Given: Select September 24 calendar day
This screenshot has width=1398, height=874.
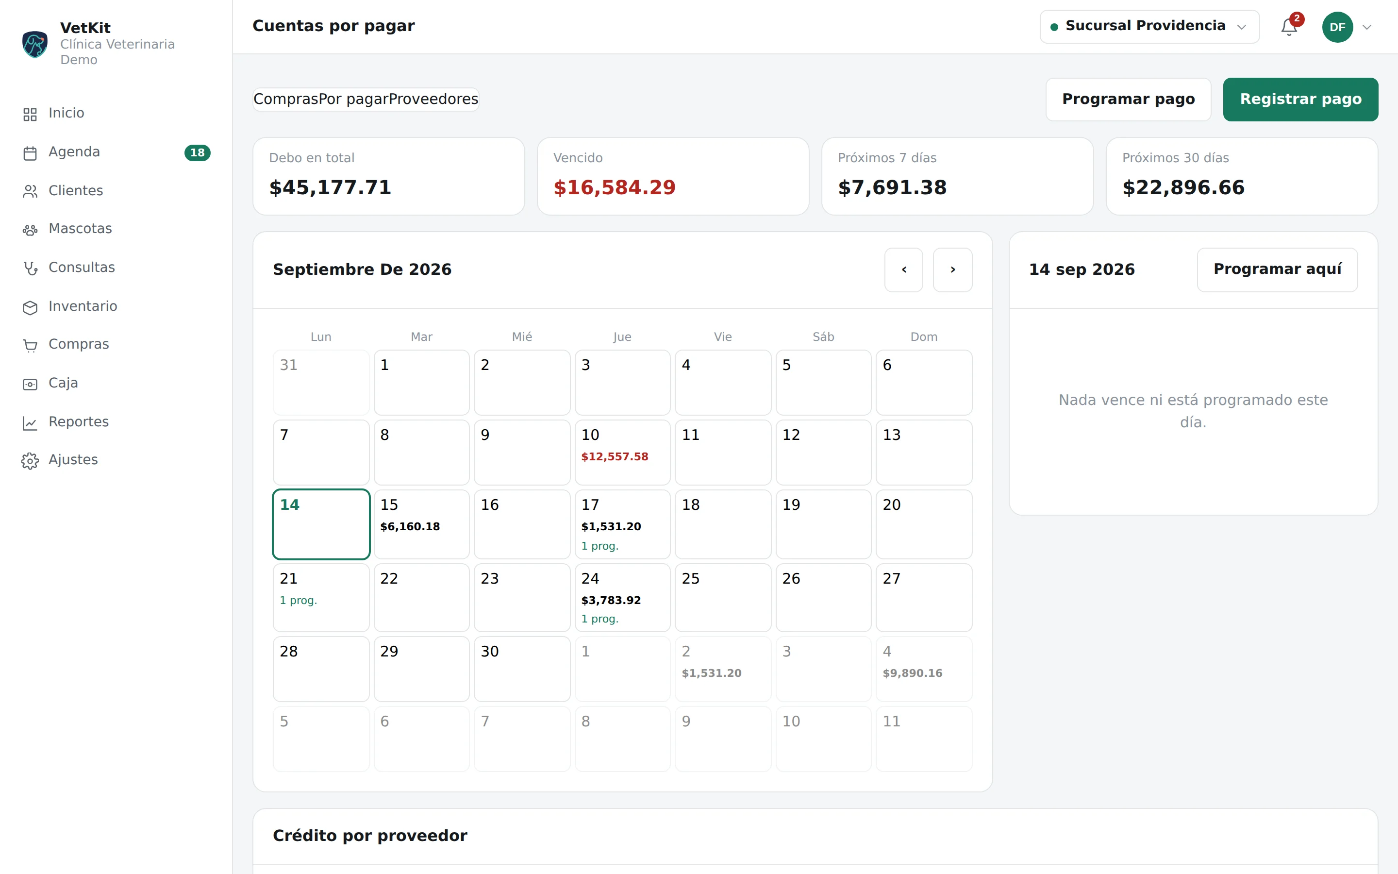Looking at the screenshot, I should click(x=622, y=598).
